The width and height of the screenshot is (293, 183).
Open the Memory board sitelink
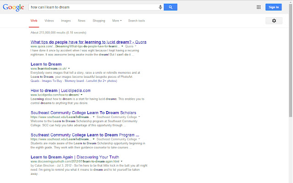click(74, 81)
